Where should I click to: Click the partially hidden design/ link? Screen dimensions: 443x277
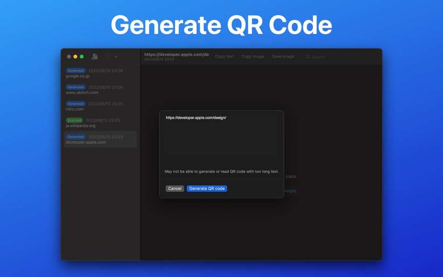point(291,191)
